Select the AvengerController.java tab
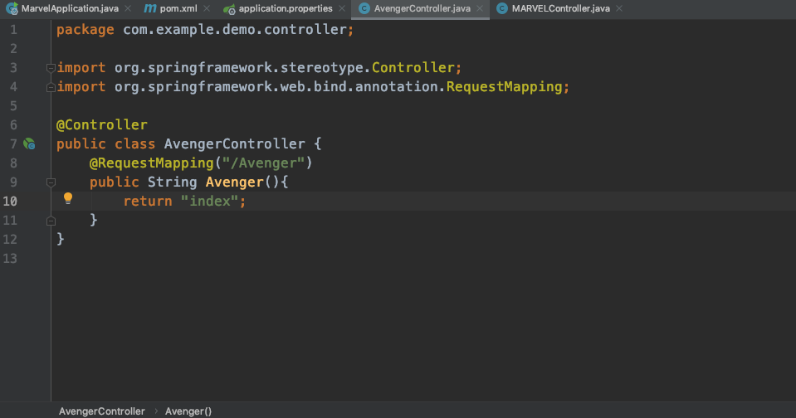 tap(422, 8)
